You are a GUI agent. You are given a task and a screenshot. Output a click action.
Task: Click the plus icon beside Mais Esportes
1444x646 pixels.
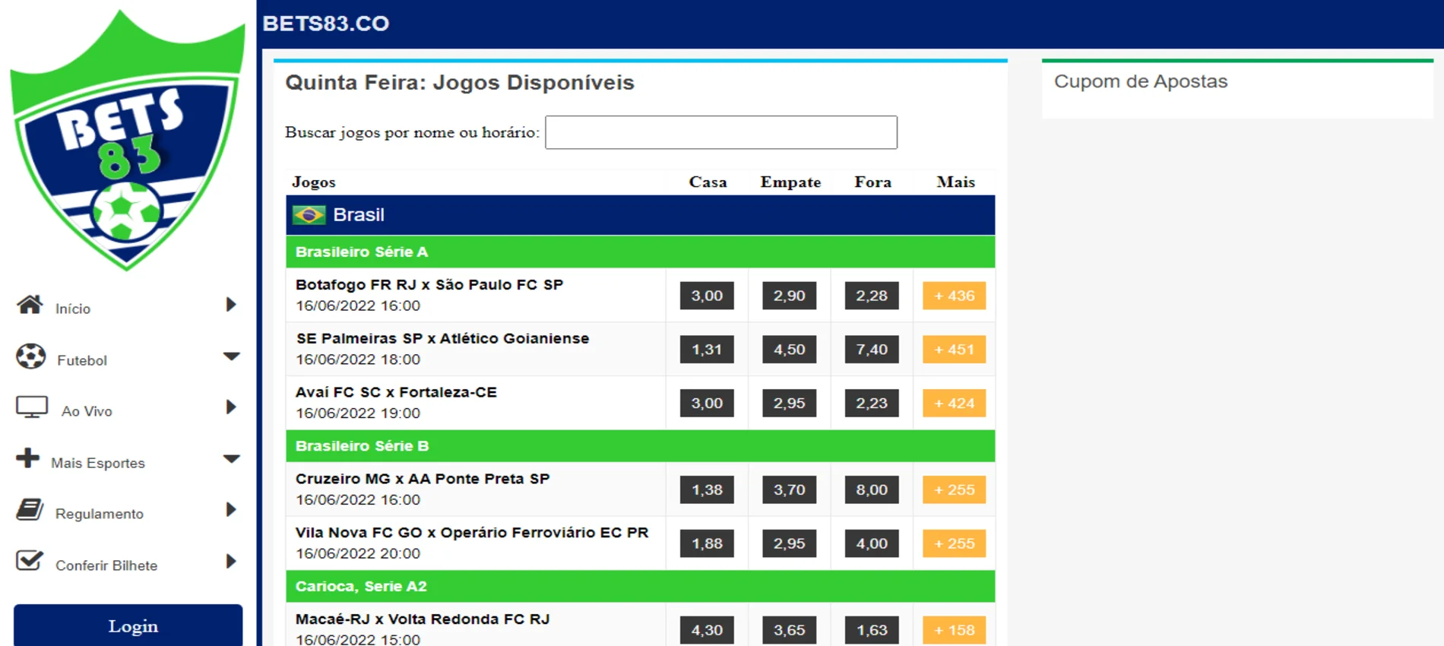tap(27, 458)
